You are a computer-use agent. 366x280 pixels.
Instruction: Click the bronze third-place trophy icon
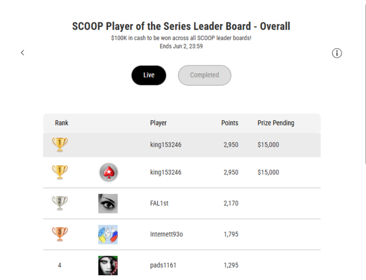point(60,234)
